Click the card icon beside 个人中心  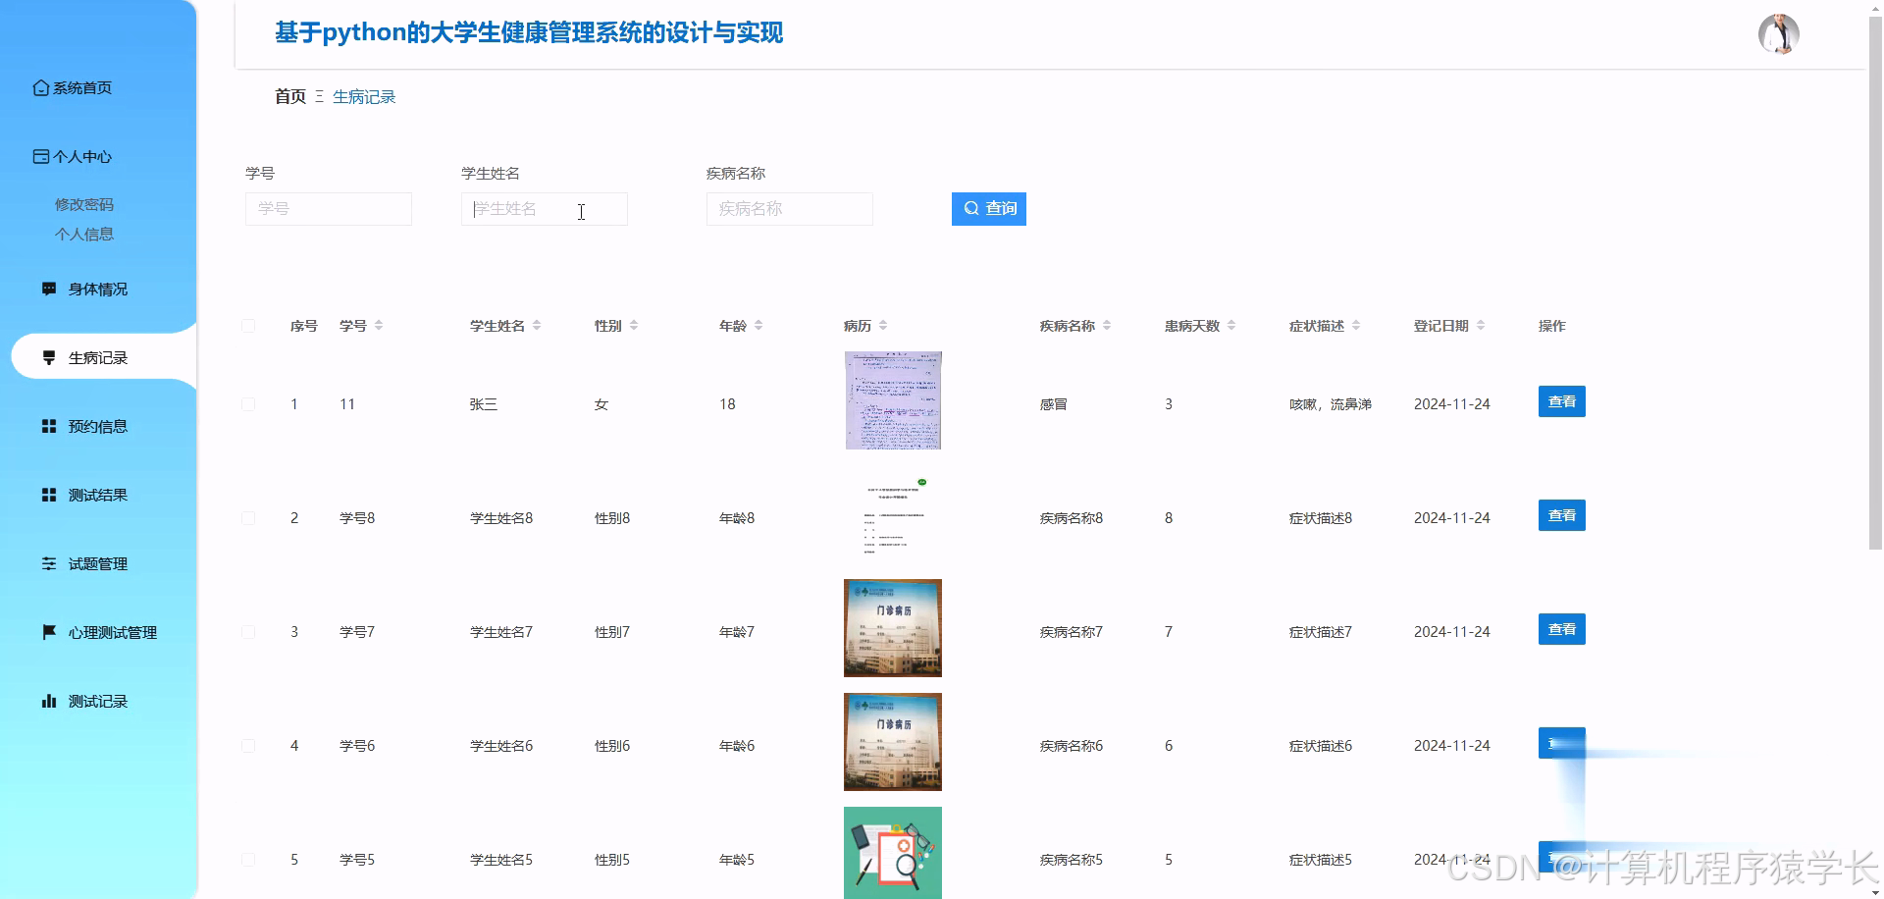pyautogui.click(x=40, y=157)
